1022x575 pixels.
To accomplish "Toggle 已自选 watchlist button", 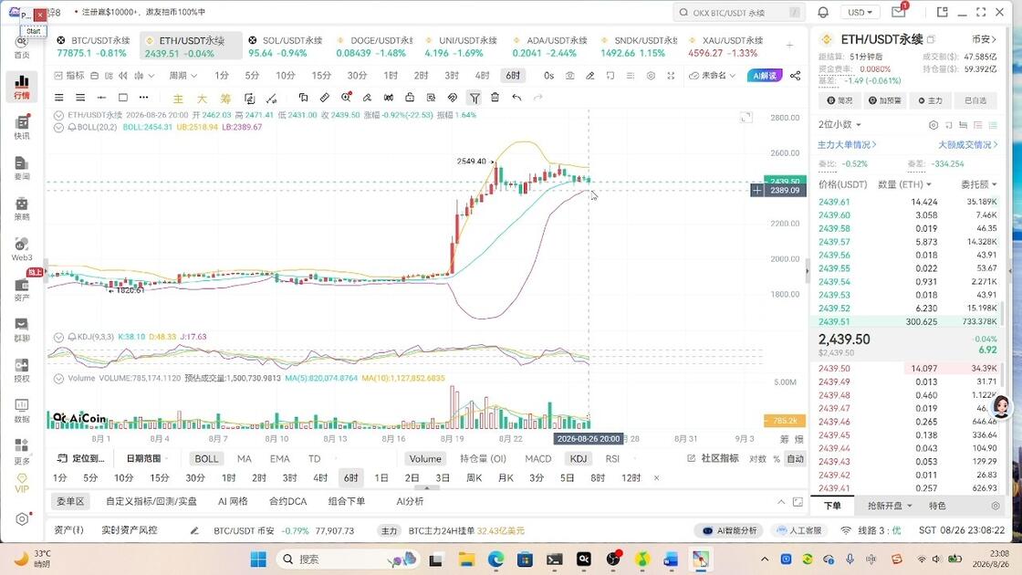I will point(975,100).
